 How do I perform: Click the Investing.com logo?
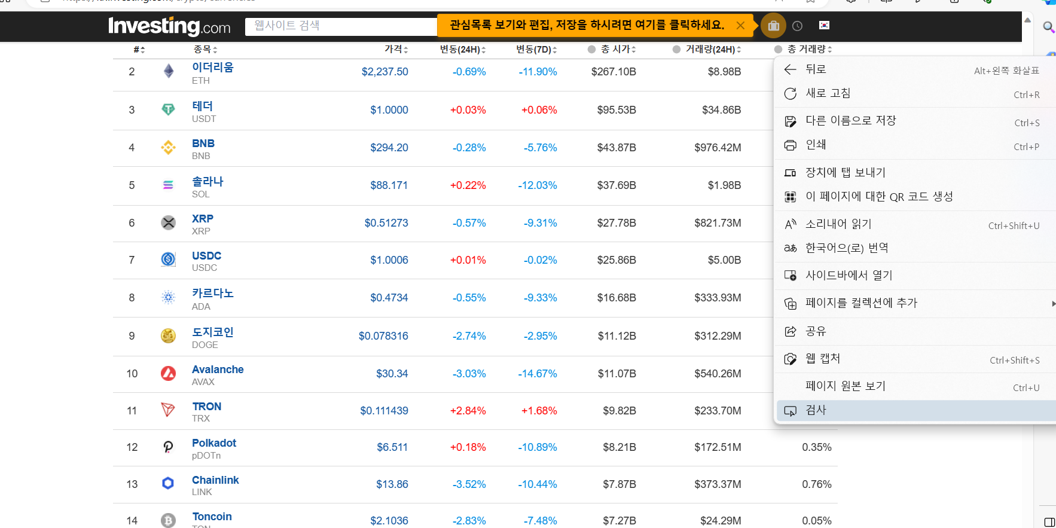click(x=169, y=26)
